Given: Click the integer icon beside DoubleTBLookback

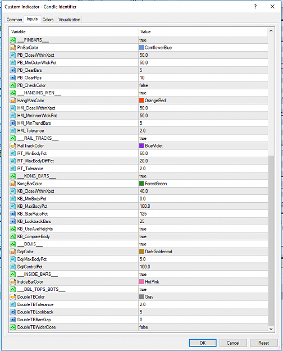Looking at the screenshot, I should tap(13, 312).
